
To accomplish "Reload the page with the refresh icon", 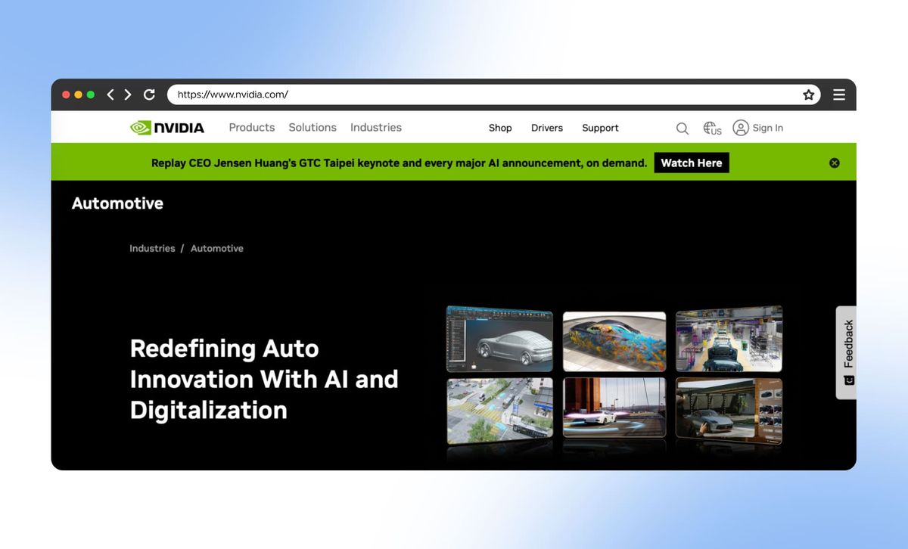I will [x=149, y=95].
